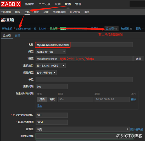Screen dimensions: 145x141
Task: Select the 灵活 interval type
Action: [x=42, y=99]
